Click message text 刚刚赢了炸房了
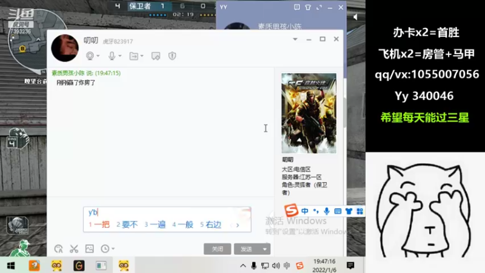 coord(76,83)
